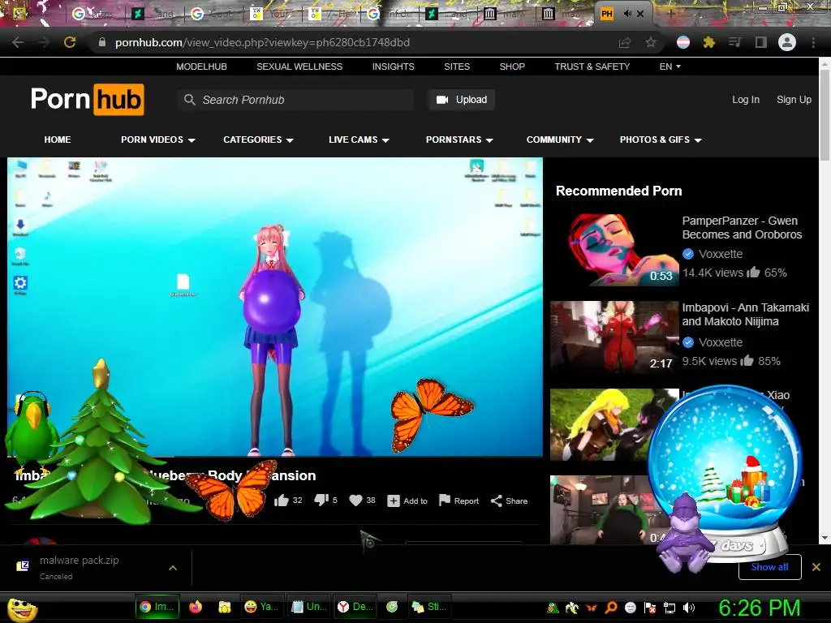The image size is (831, 623).
Task: Click the URL in the address bar
Action: (x=262, y=42)
